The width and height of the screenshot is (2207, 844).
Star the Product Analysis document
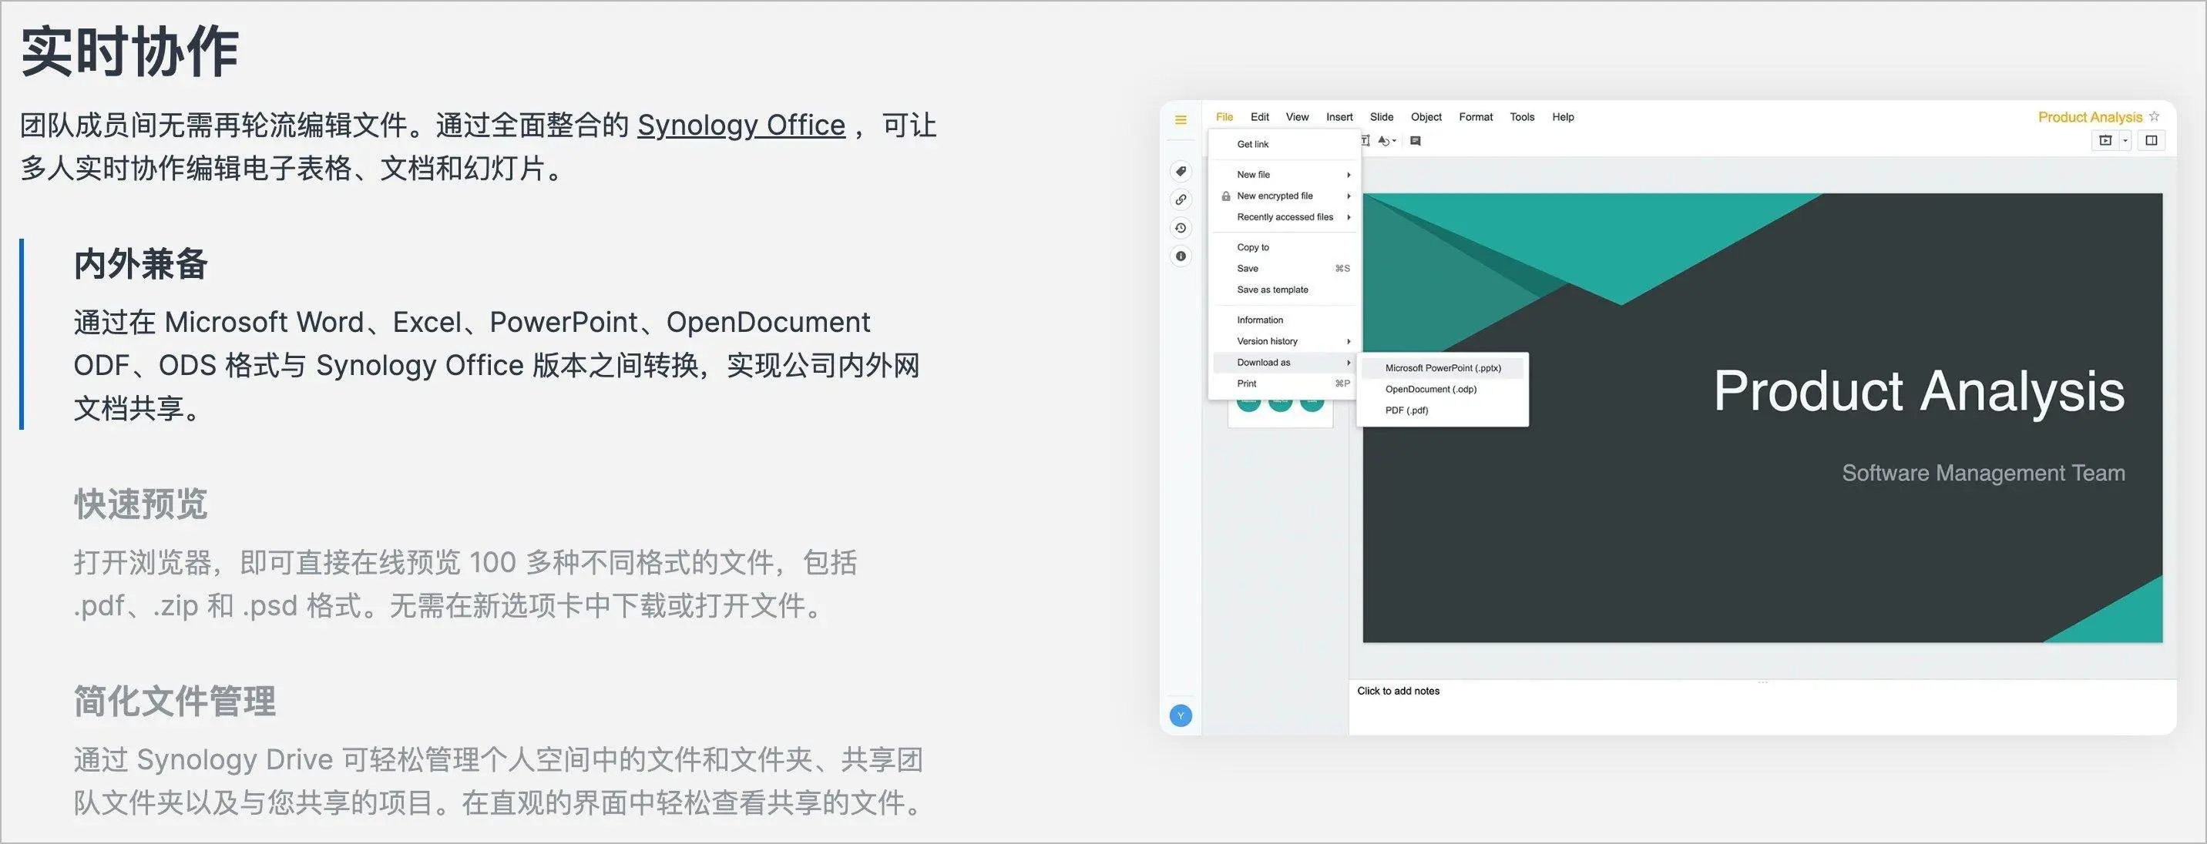(2154, 116)
